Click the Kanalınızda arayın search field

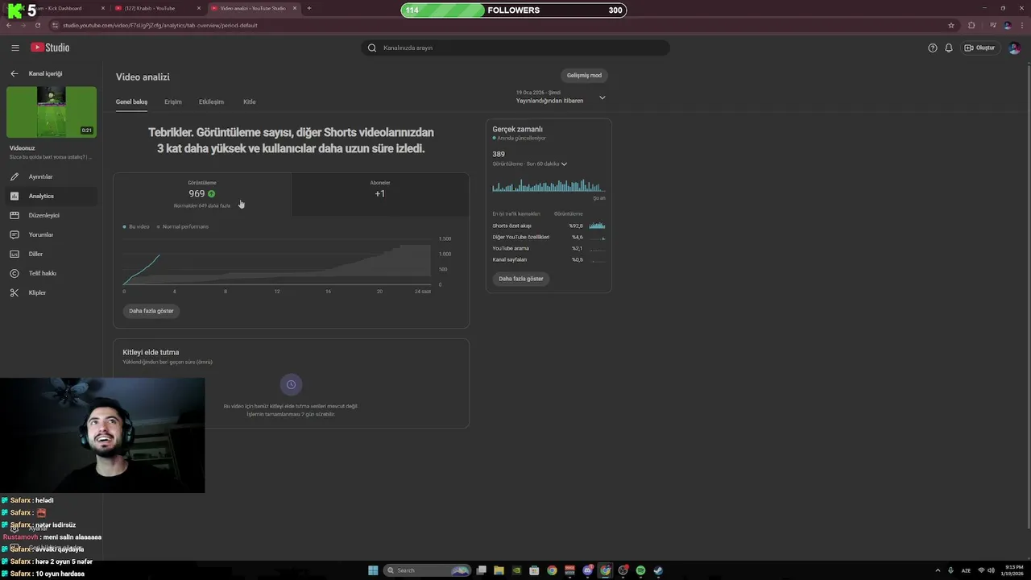click(515, 48)
